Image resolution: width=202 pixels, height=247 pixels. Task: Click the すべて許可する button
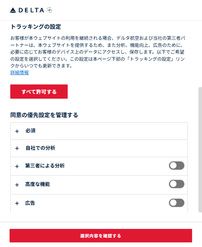pyautogui.click(x=39, y=92)
